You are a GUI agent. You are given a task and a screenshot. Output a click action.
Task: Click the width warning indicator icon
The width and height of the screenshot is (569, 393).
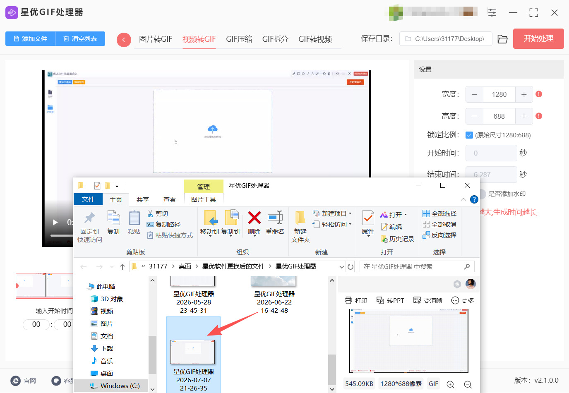[x=539, y=94]
